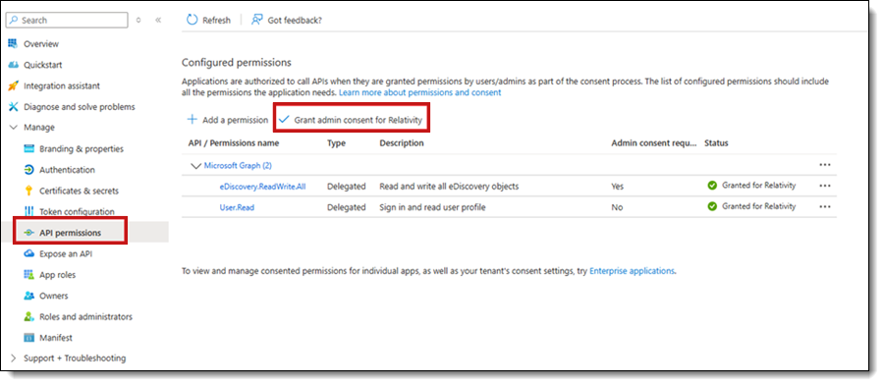Click the Configured permissions heading
The image size is (884, 386).
coord(236,62)
